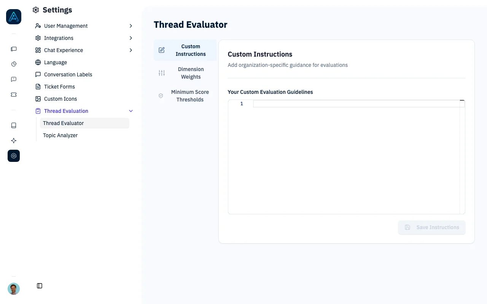This screenshot has height=304, width=487.
Task: Open the Language settings item
Action: (84, 62)
